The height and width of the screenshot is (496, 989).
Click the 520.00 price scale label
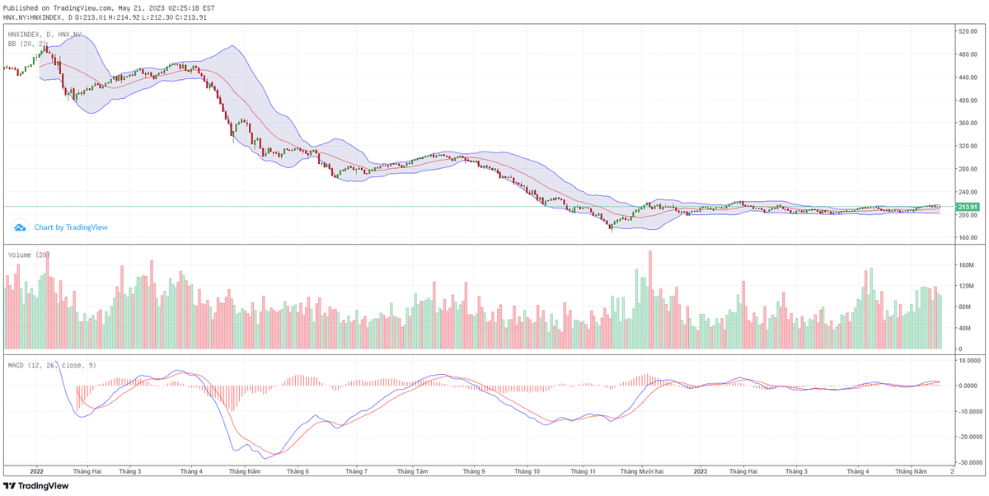click(965, 31)
